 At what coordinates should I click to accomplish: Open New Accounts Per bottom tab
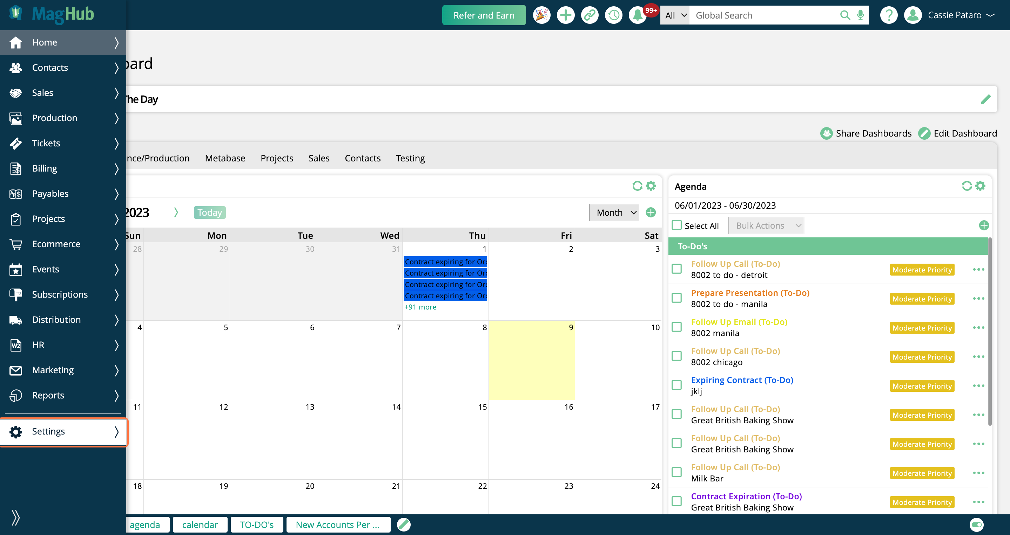pos(338,524)
